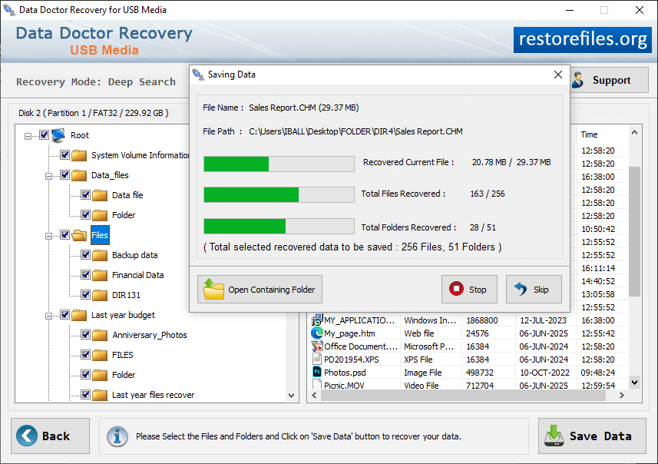Click the Last year budget folder icon
Viewport: 658px width, 464px height.
click(x=79, y=315)
